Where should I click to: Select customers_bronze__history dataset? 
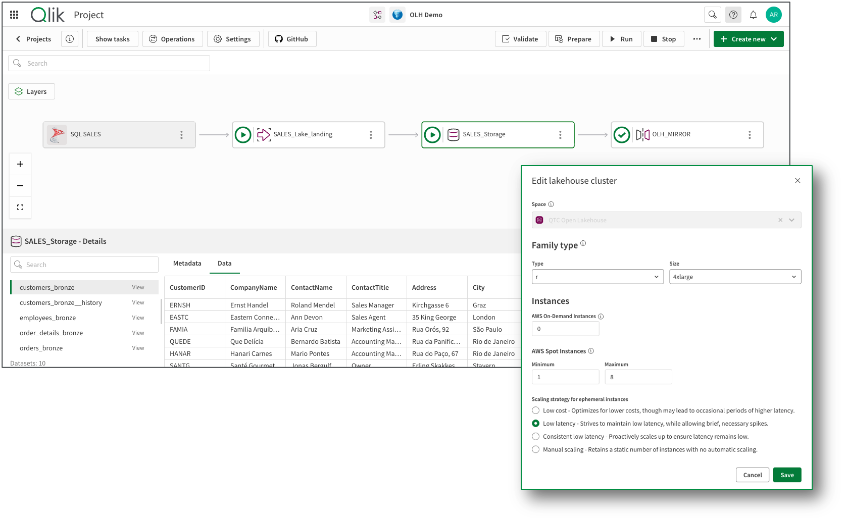tap(61, 303)
